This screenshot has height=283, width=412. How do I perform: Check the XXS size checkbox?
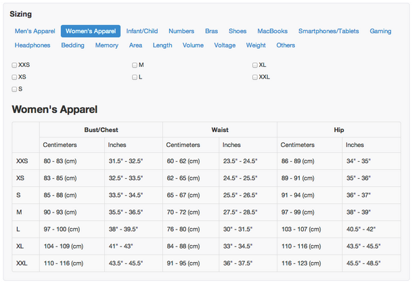click(x=14, y=65)
